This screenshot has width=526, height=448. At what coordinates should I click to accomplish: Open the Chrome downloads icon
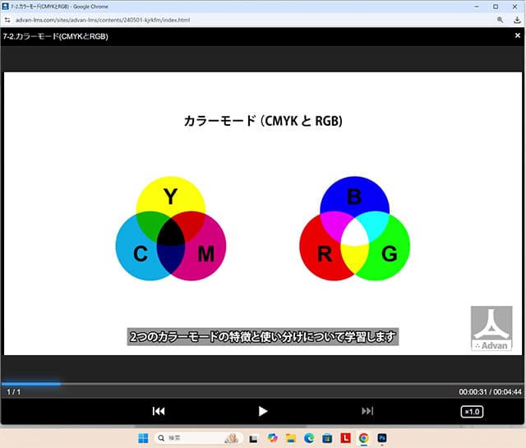coord(517,20)
